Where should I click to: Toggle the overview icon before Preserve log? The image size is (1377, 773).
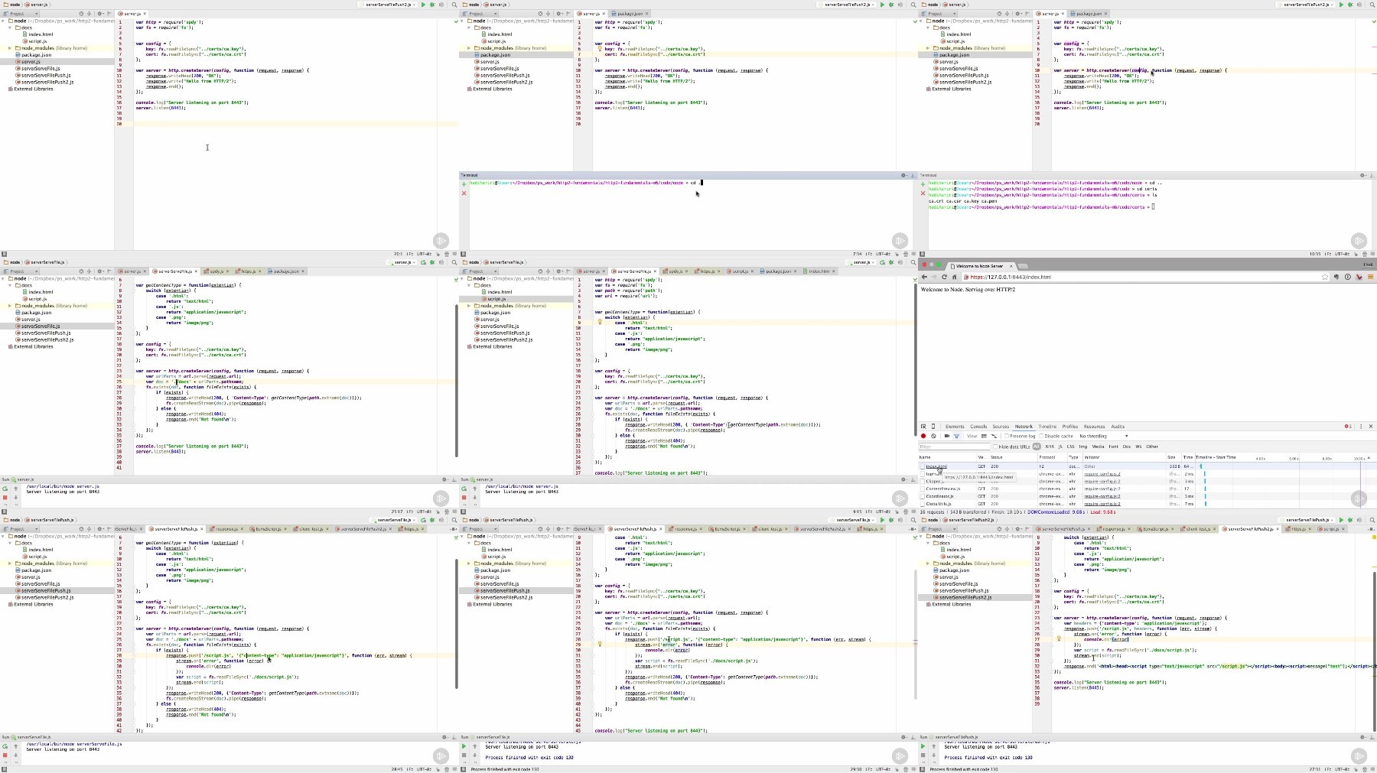[x=994, y=436]
